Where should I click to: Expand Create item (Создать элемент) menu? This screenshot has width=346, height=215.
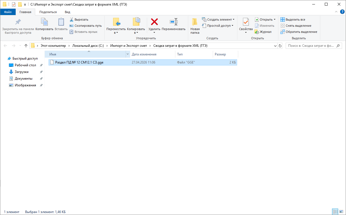(x=218, y=19)
